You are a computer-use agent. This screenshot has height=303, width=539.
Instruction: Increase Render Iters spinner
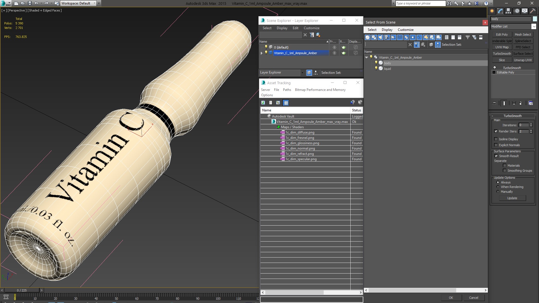tap(531, 130)
